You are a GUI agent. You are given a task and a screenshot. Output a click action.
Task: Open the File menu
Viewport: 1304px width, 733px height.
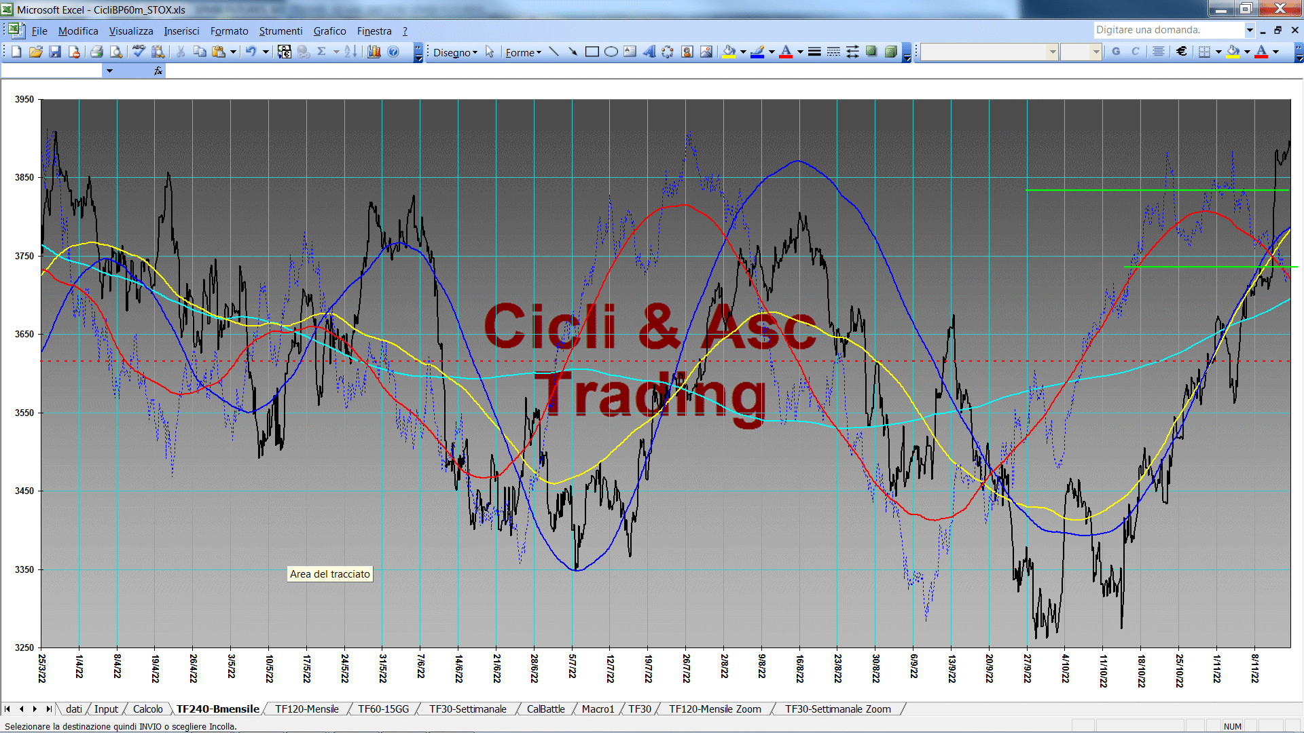(x=39, y=31)
